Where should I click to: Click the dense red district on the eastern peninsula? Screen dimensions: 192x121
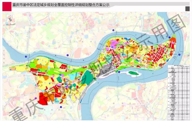click(161, 52)
